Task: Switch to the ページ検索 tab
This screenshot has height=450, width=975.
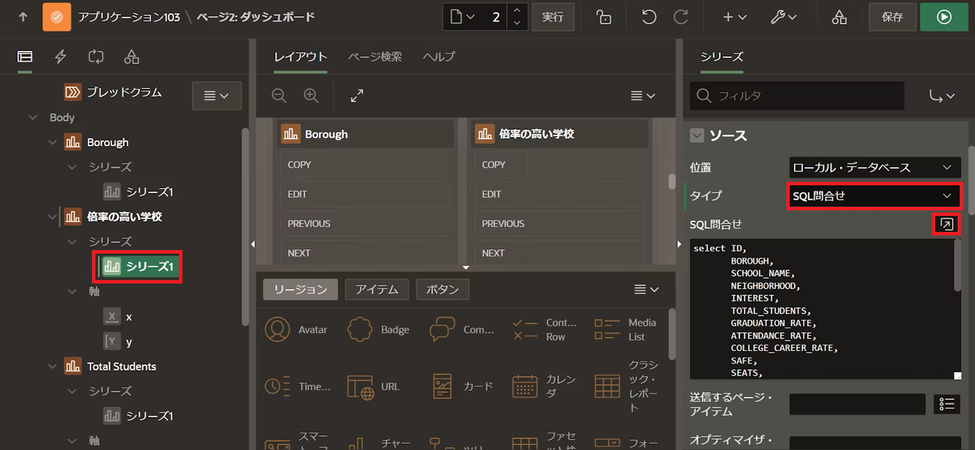Action: (x=375, y=57)
